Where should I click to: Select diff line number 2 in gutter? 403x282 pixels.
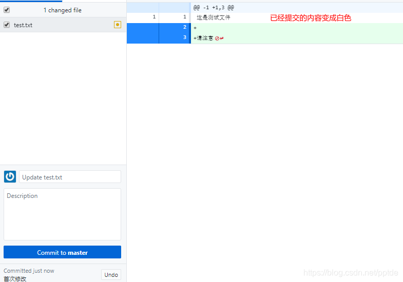(175, 27)
